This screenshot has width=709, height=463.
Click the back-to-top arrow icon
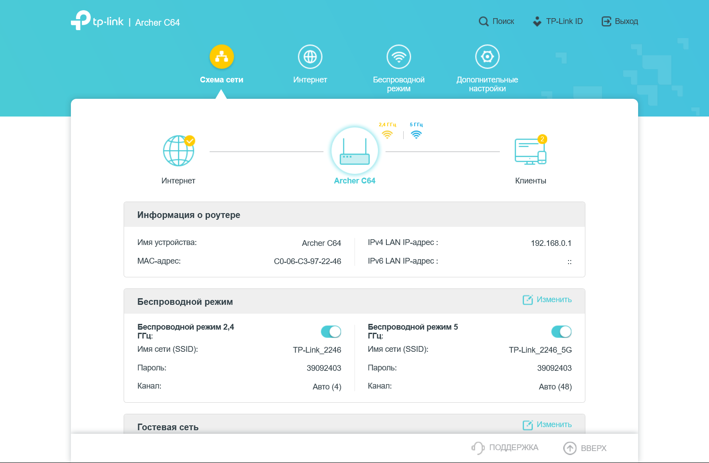tap(570, 448)
